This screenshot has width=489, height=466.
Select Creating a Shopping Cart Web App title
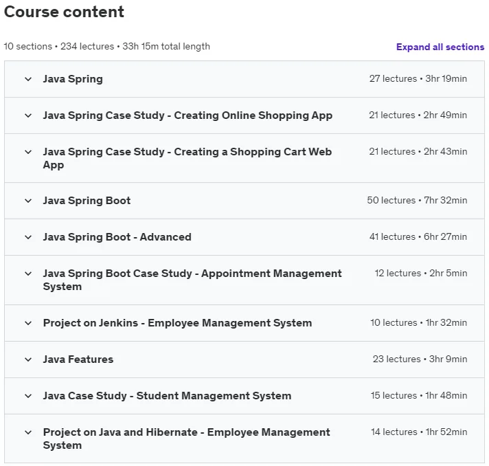[187, 158]
